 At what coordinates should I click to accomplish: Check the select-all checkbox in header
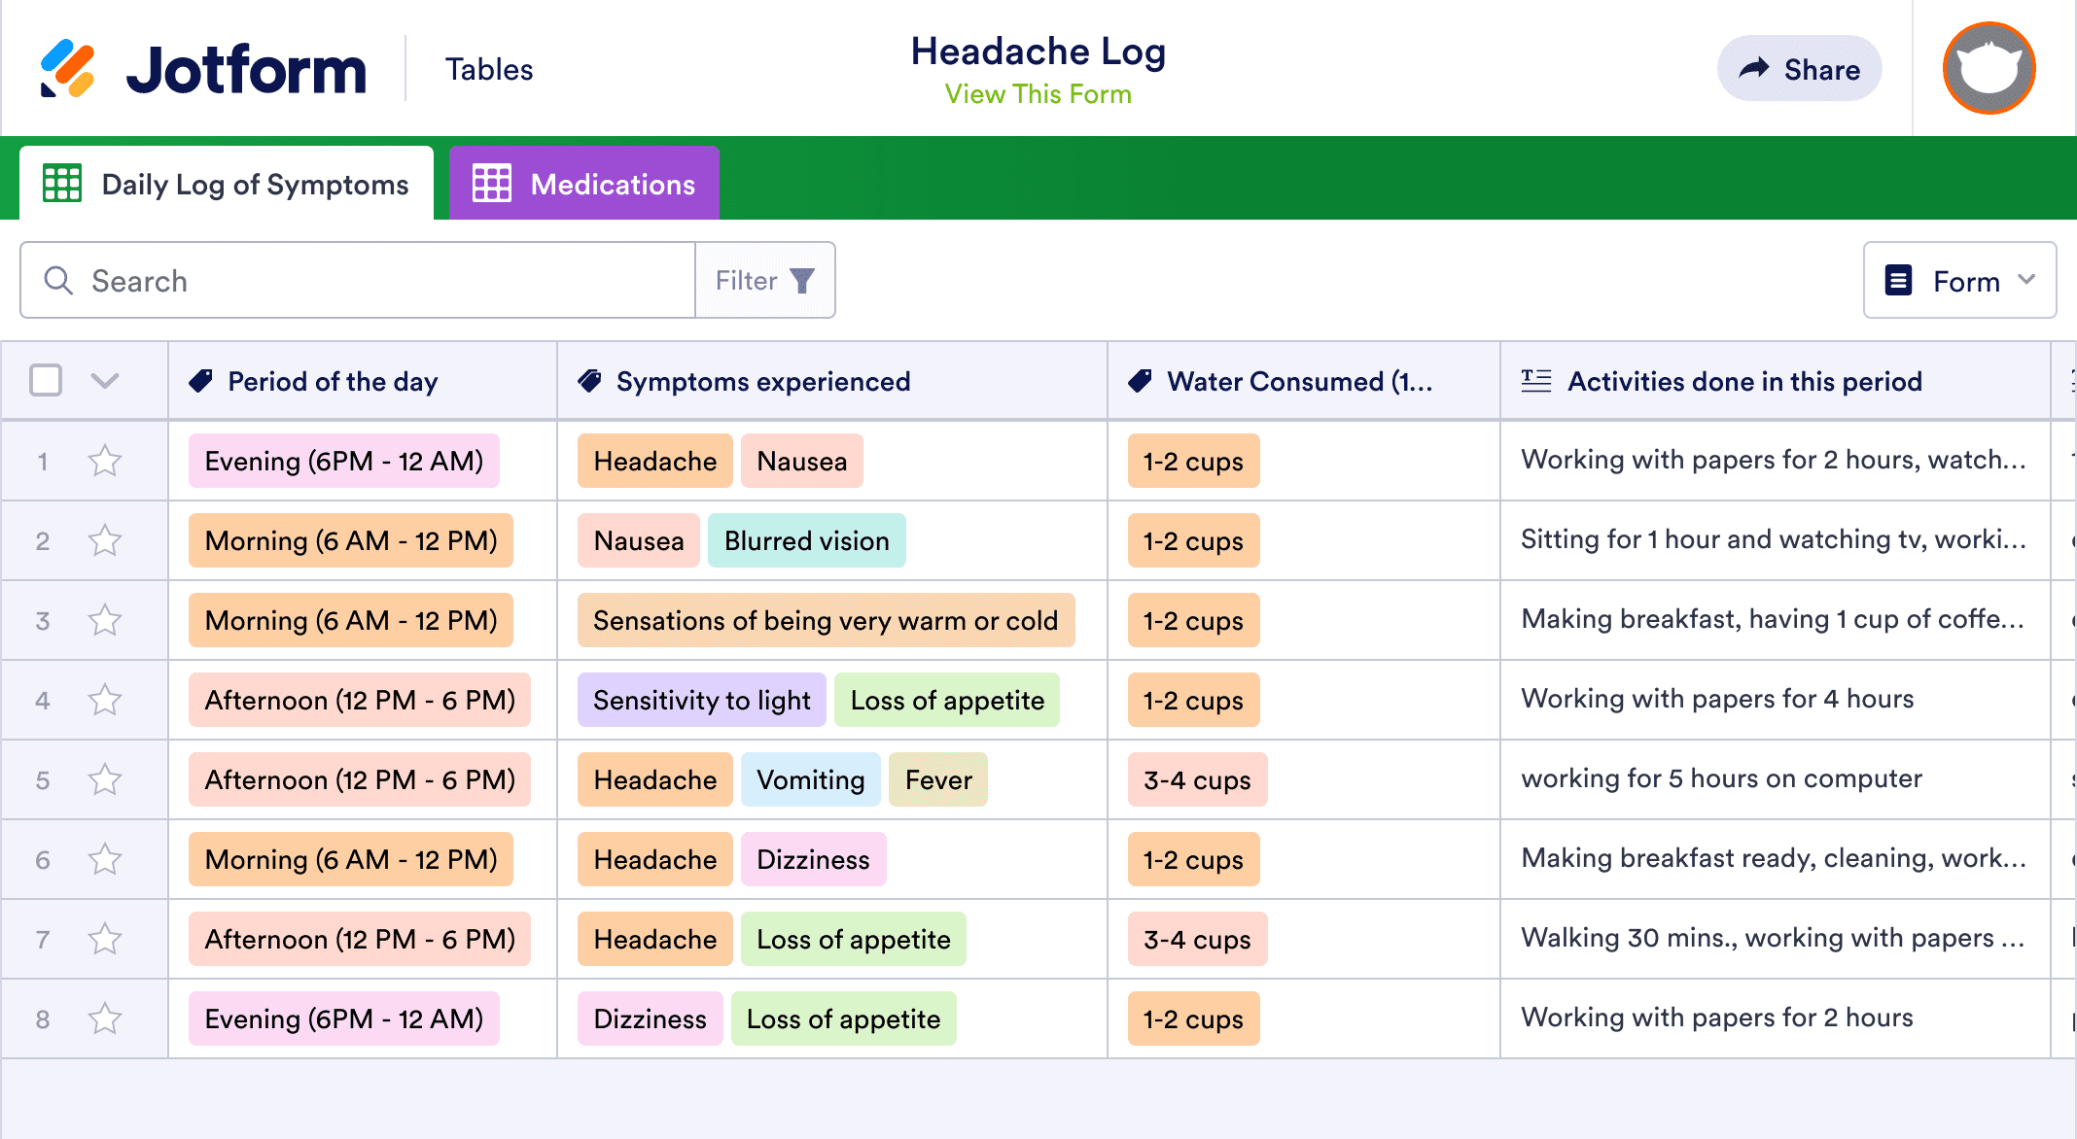point(45,381)
